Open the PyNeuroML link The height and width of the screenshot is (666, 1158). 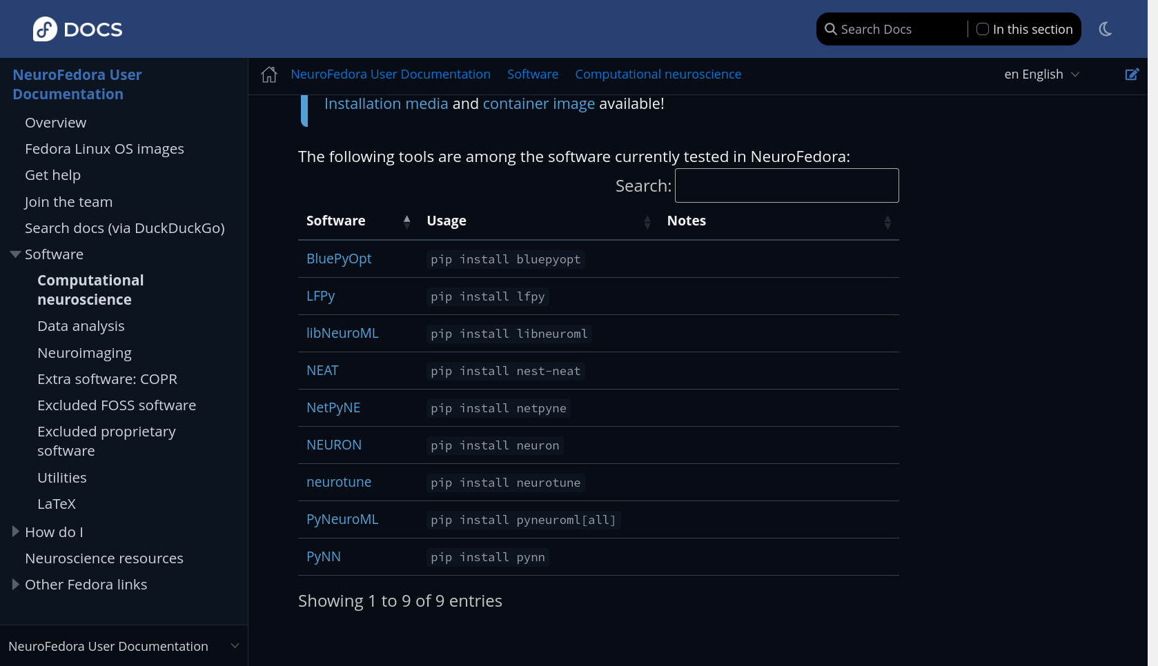342,519
